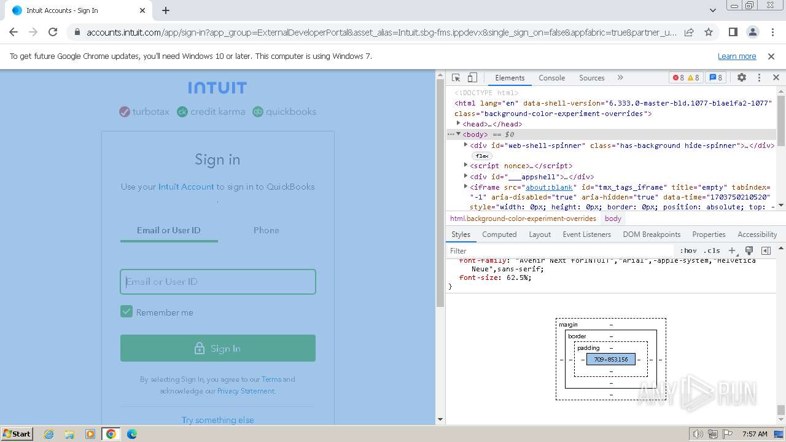Open the Chrome side panel icon
The image size is (786, 442).
(733, 32)
